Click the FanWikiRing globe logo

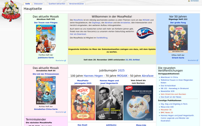(x=145, y=33)
